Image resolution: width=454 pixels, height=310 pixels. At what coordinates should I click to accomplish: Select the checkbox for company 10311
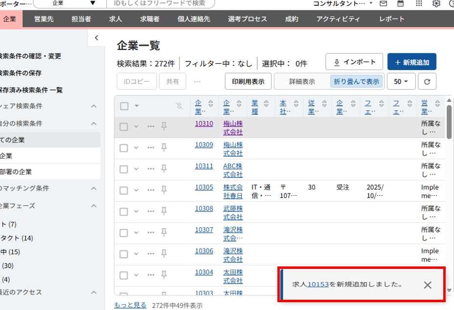[124, 169]
